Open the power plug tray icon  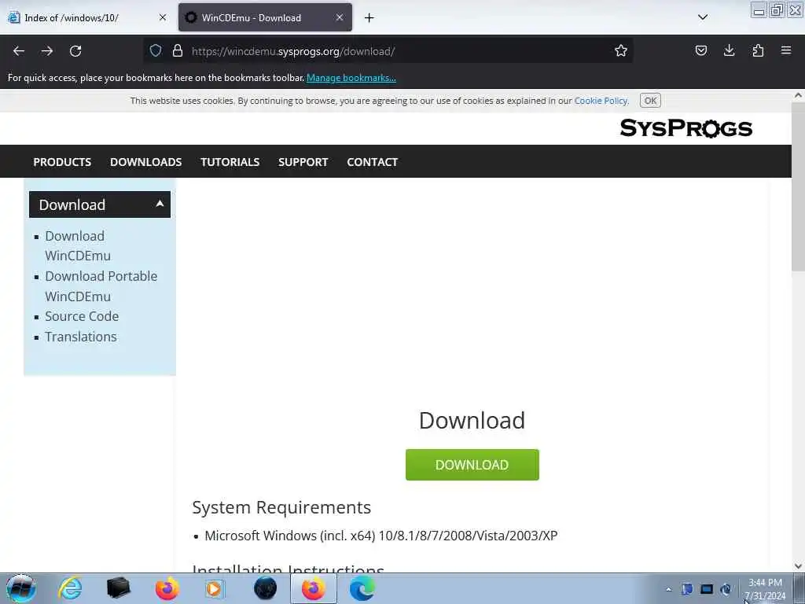[x=726, y=589]
